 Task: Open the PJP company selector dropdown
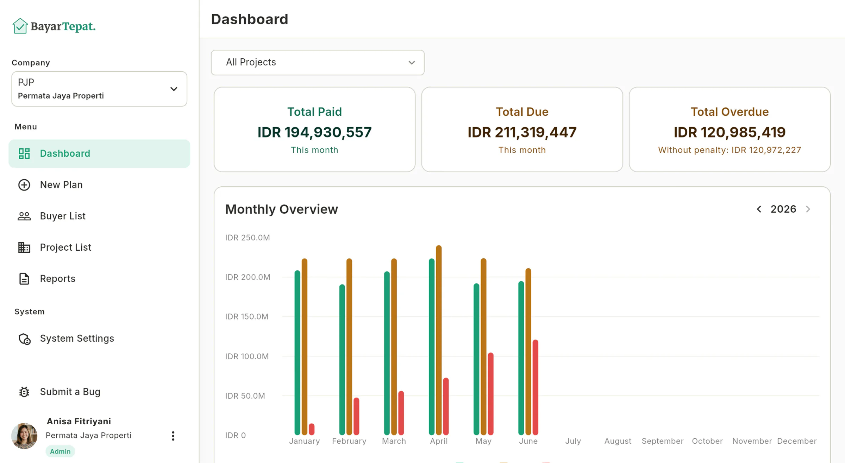pos(99,89)
